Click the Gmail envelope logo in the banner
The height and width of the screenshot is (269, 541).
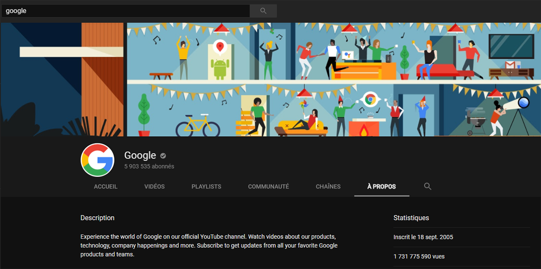[x=511, y=65]
